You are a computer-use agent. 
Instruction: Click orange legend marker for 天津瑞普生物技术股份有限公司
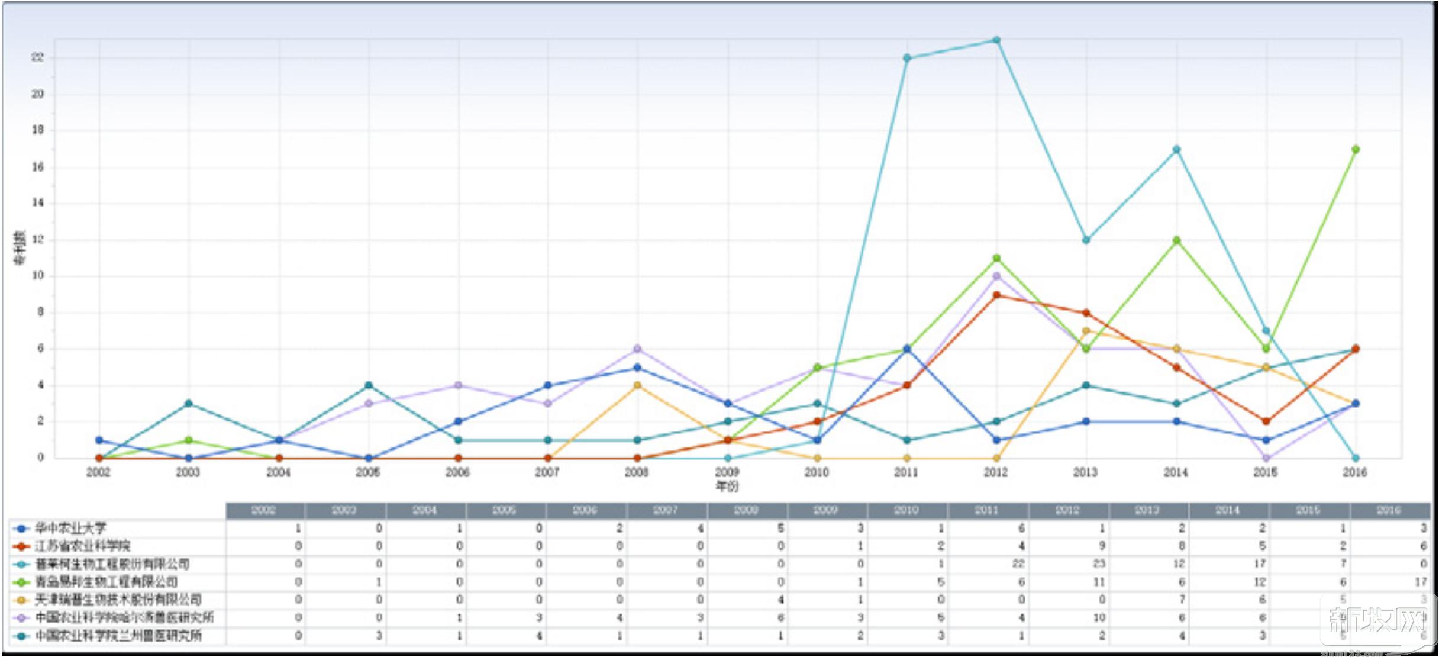pos(21,600)
